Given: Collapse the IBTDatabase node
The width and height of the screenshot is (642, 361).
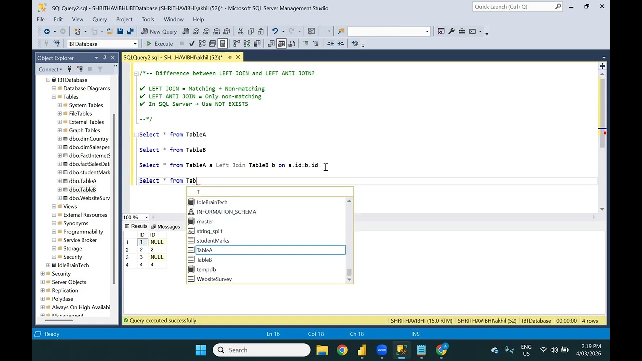Looking at the screenshot, I should (x=48, y=80).
